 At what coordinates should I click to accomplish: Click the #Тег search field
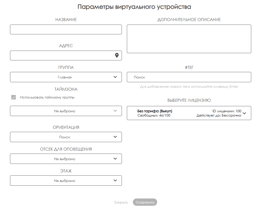click(189, 77)
